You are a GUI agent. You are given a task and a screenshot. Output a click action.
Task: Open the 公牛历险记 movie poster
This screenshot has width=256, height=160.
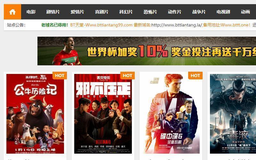35,114
